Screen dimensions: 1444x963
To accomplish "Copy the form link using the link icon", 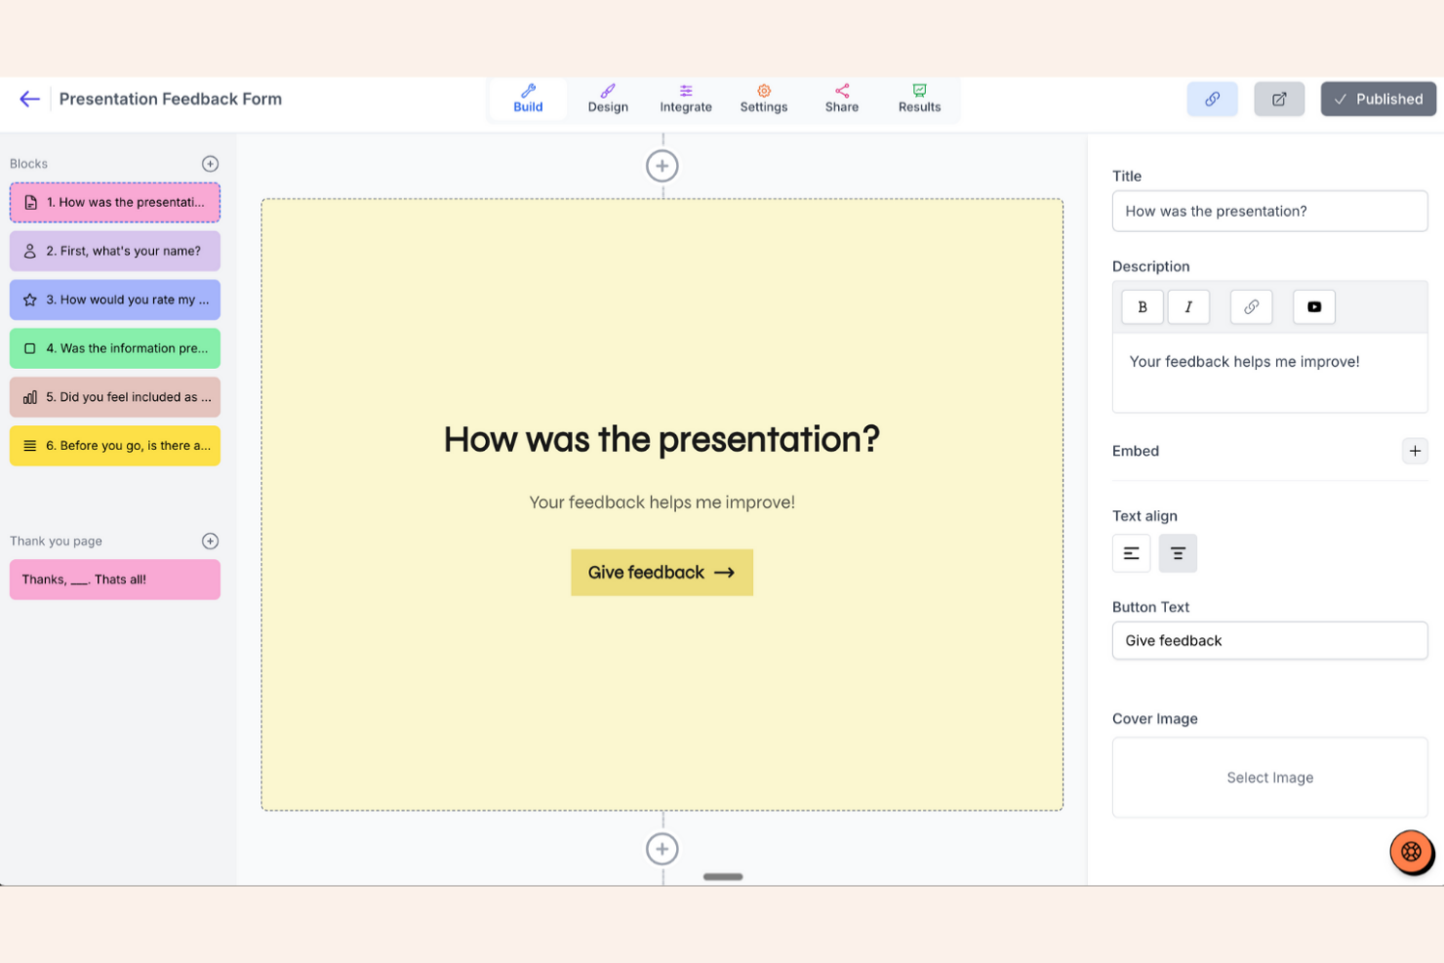I will [x=1212, y=99].
